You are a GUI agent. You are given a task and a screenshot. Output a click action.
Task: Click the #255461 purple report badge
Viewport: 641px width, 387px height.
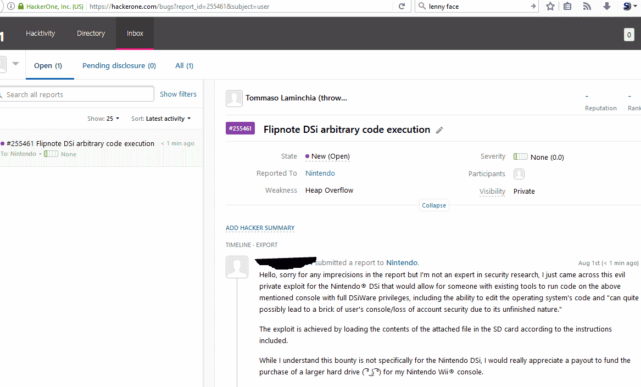pyautogui.click(x=241, y=128)
